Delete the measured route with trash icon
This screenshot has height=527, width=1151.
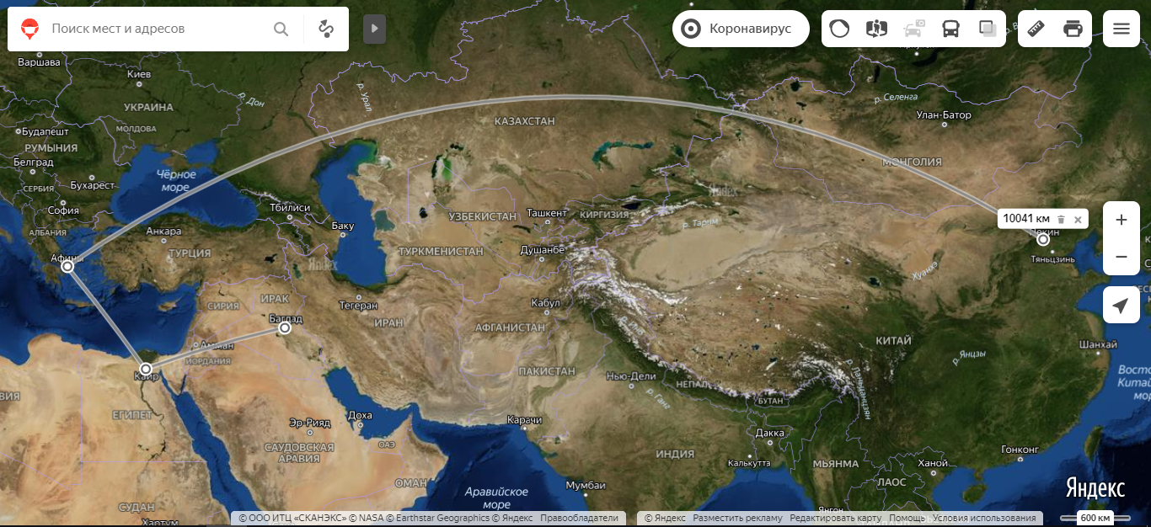point(1061,219)
